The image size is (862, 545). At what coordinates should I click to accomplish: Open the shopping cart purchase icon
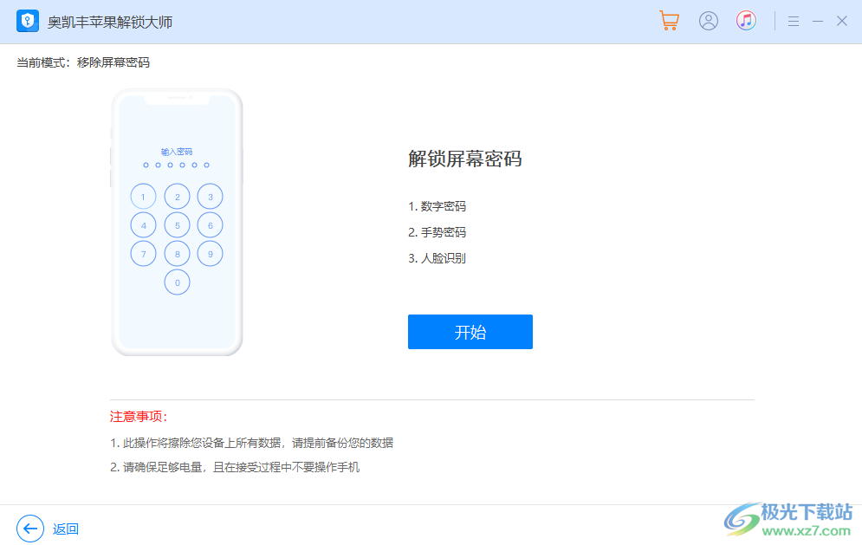pos(669,21)
